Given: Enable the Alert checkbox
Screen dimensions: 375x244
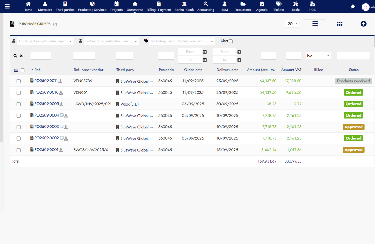Looking at the screenshot, I should [231, 41].
